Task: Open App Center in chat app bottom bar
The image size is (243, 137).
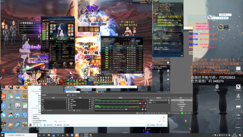Action: coord(160,125)
